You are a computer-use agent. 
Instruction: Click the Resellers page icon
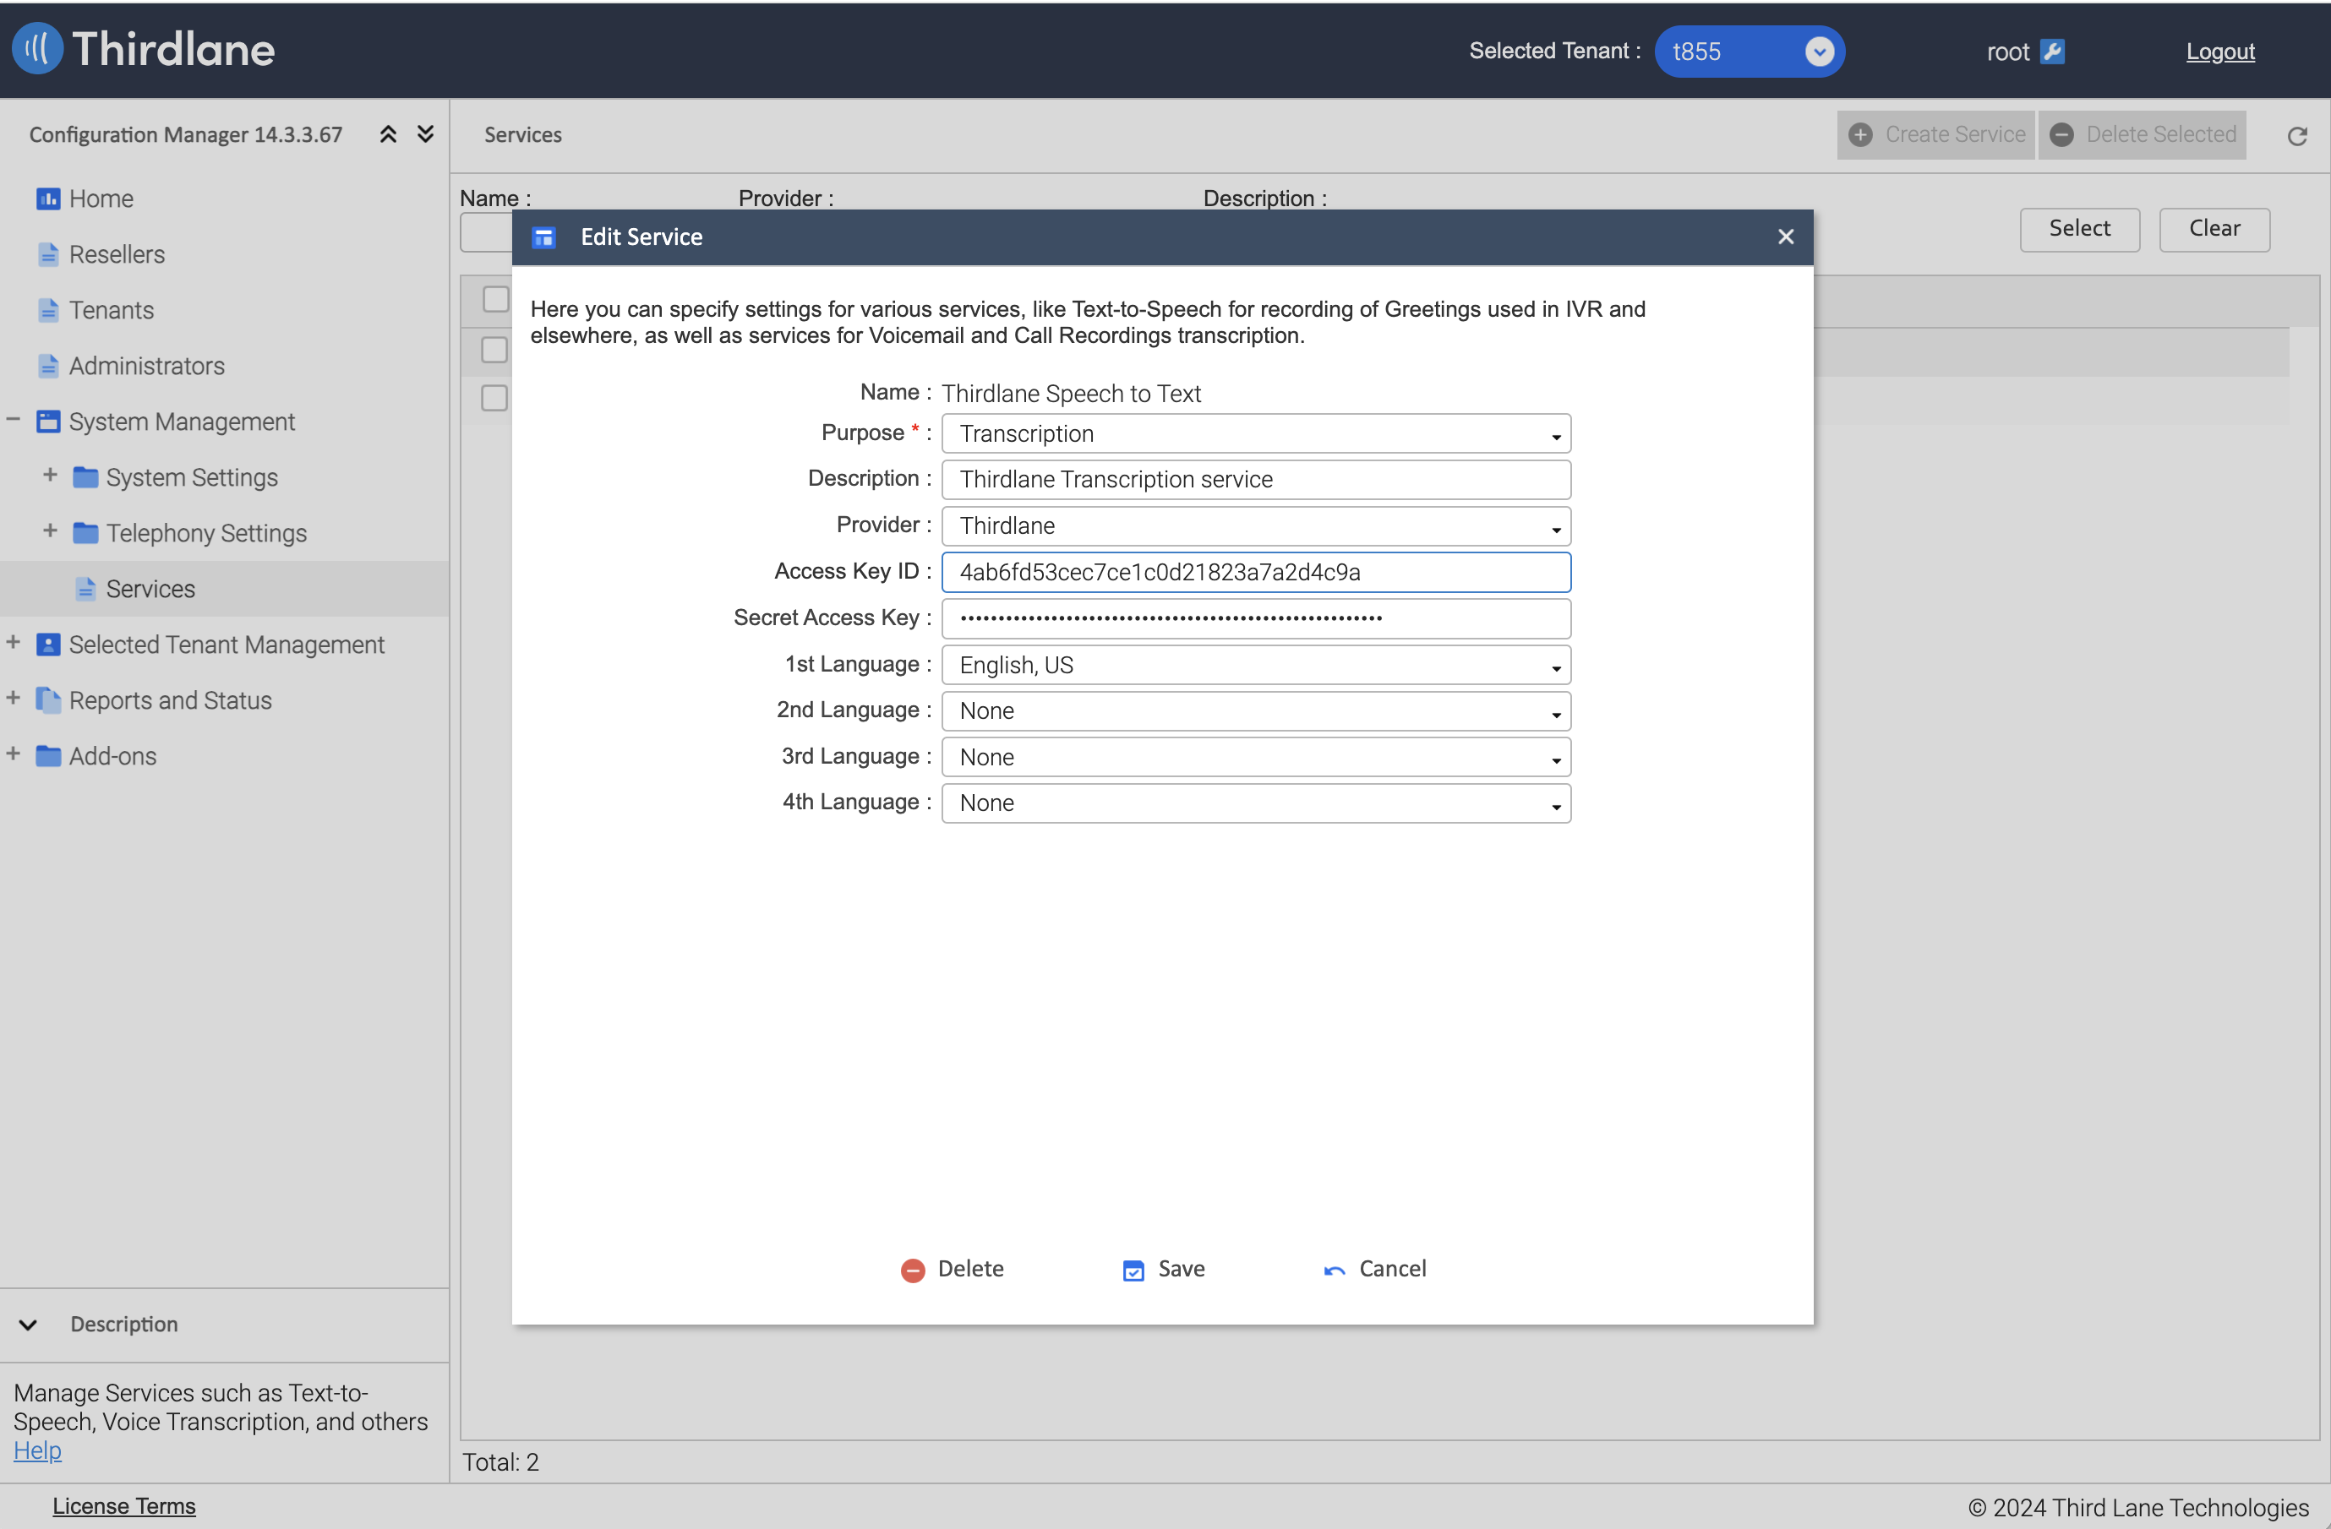48,254
